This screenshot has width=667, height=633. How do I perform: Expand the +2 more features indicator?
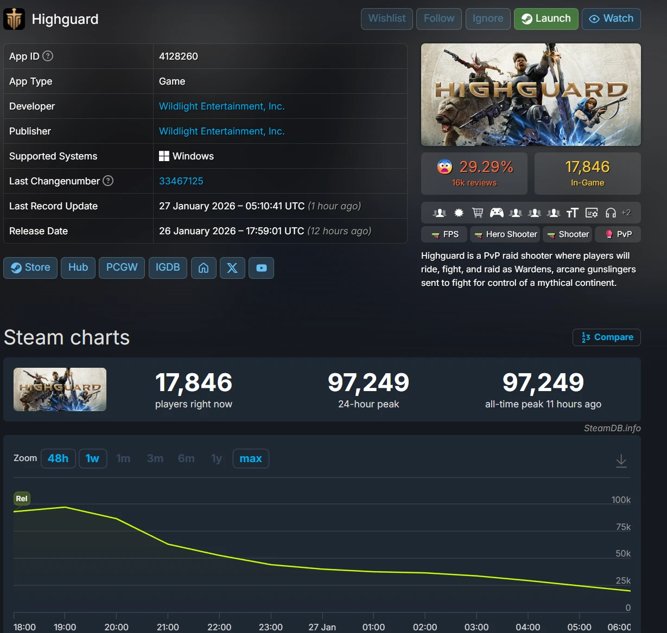pos(626,213)
